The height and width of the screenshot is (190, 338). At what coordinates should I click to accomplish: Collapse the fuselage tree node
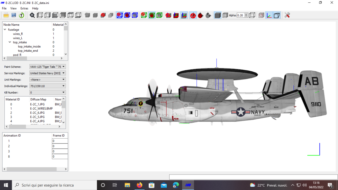point(5,29)
